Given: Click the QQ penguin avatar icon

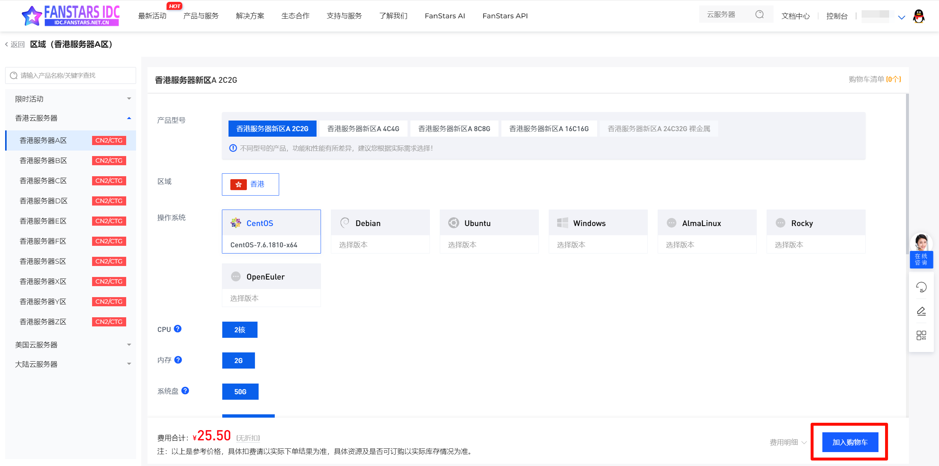Looking at the screenshot, I should click(x=918, y=16).
